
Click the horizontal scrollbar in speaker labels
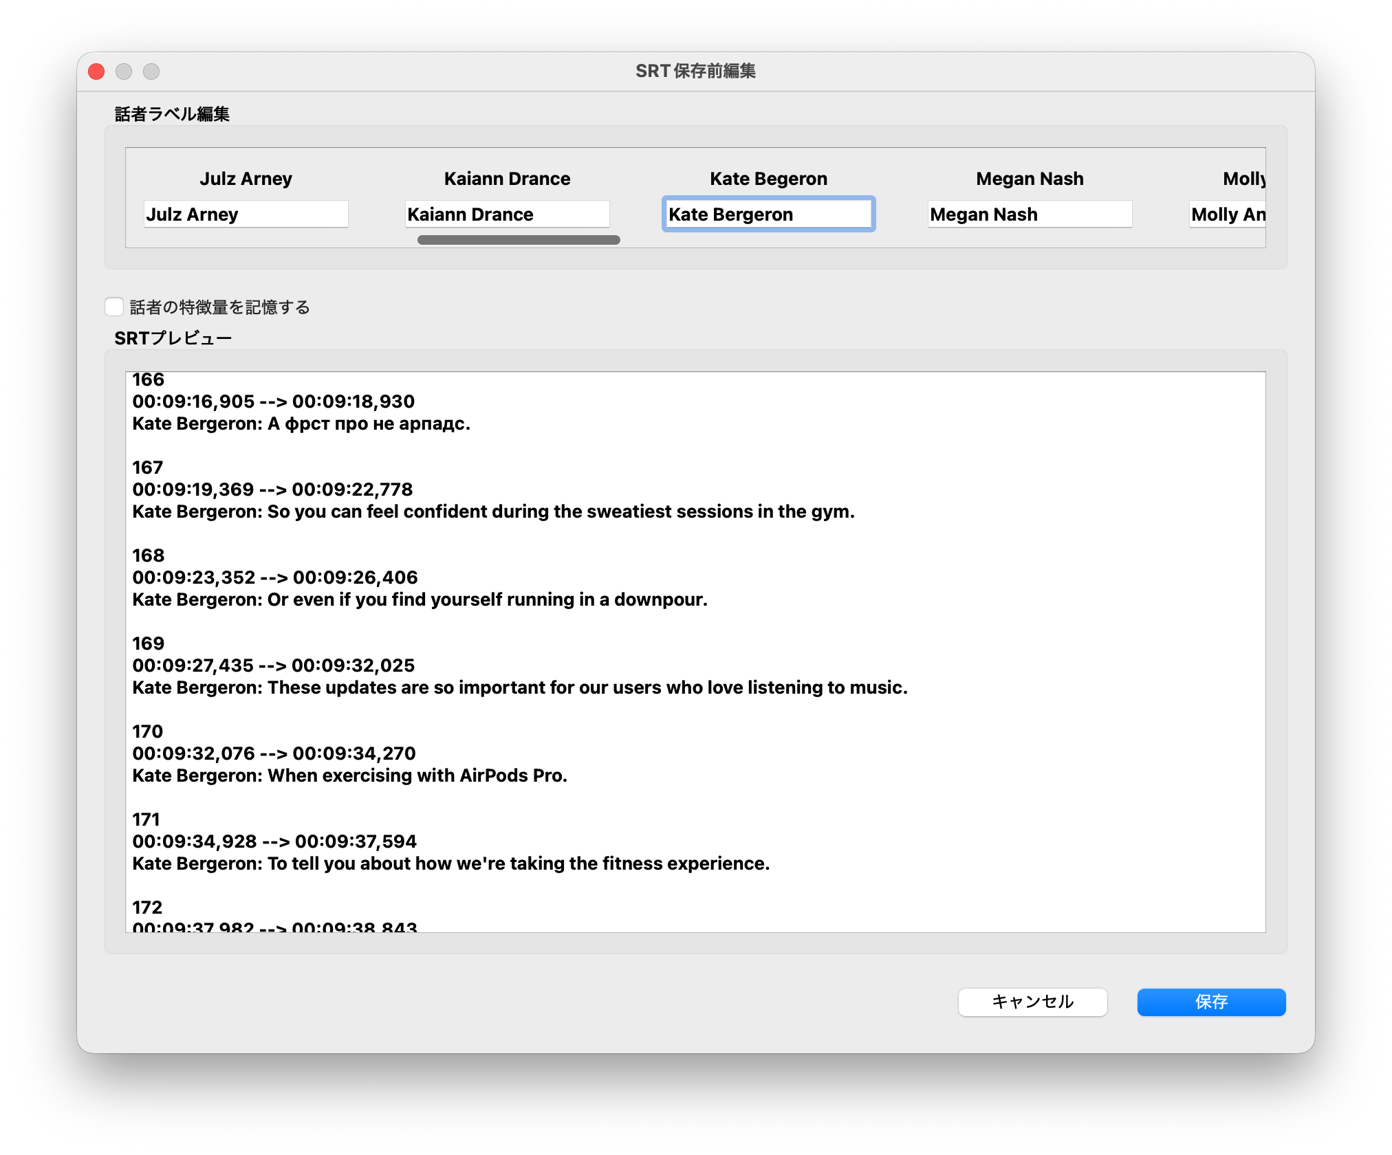coord(518,240)
